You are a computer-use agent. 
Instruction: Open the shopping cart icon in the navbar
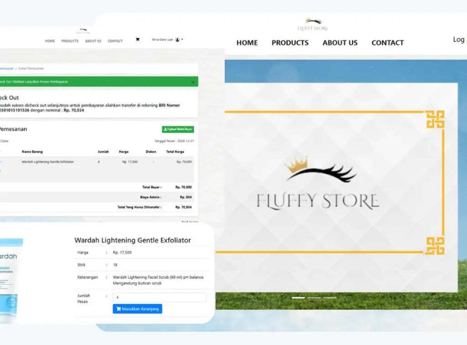[138, 40]
